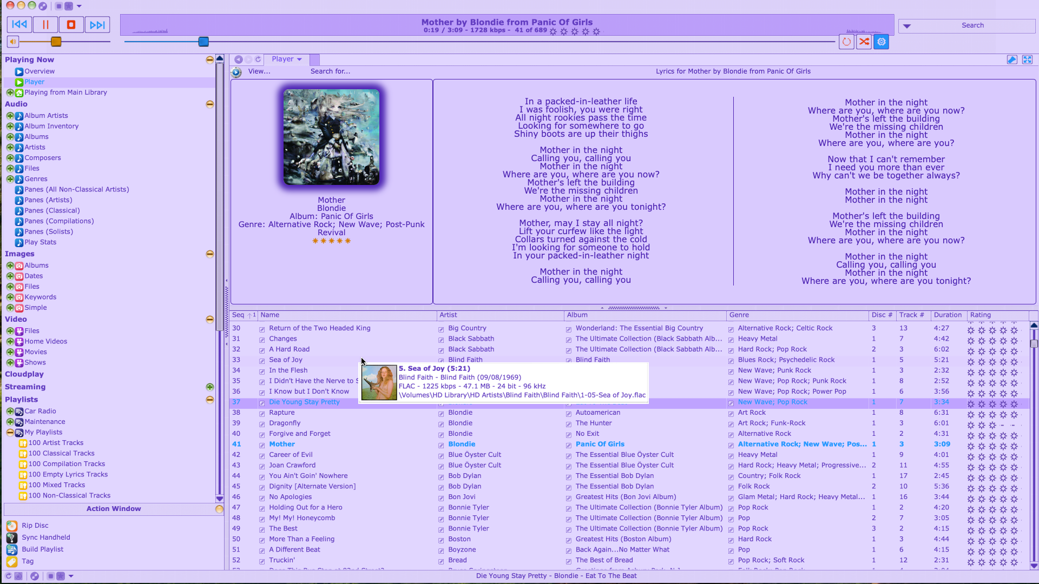Image resolution: width=1039 pixels, height=584 pixels.
Task: Adjust the orange volume slider handle
Action: [x=56, y=42]
